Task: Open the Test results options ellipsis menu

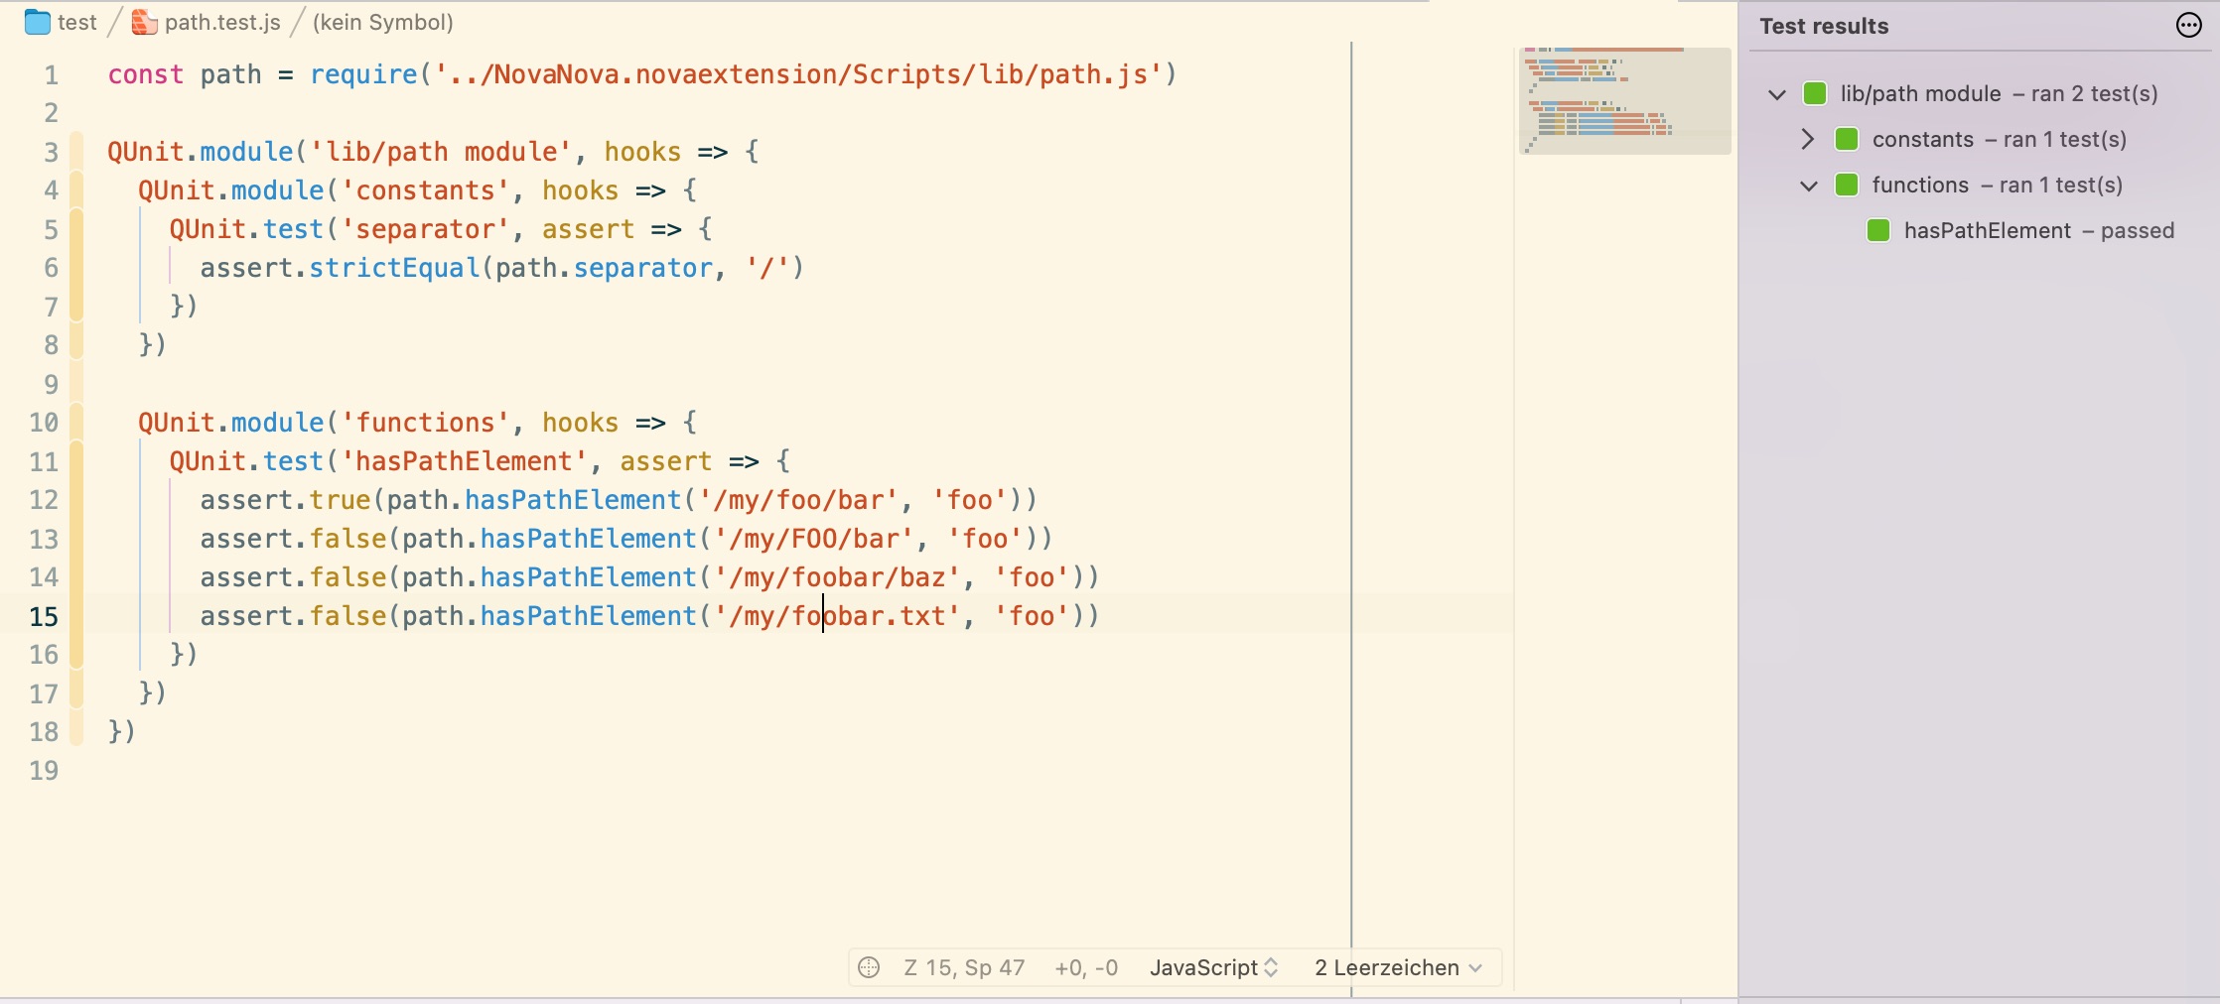Action: [x=2188, y=26]
